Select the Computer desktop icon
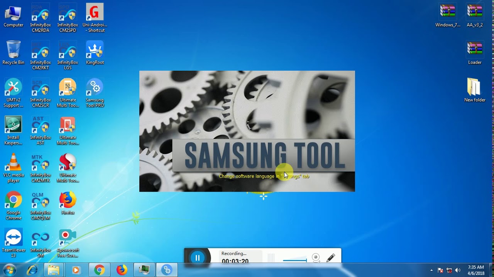 click(x=14, y=16)
